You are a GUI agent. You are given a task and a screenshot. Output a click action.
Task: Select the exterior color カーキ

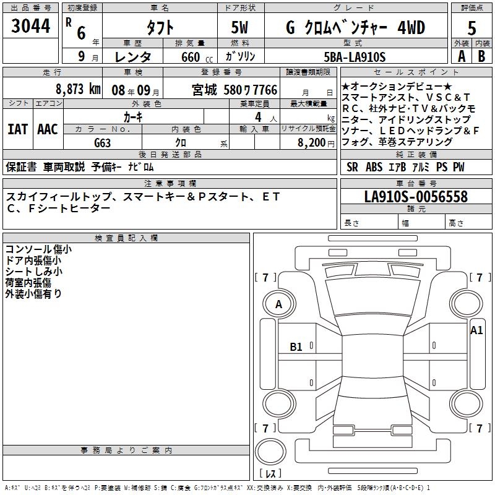click(133, 117)
